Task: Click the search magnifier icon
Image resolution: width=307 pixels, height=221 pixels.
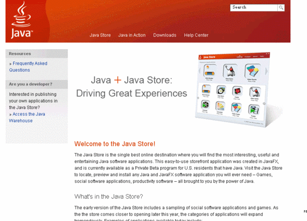Action: (x=281, y=8)
